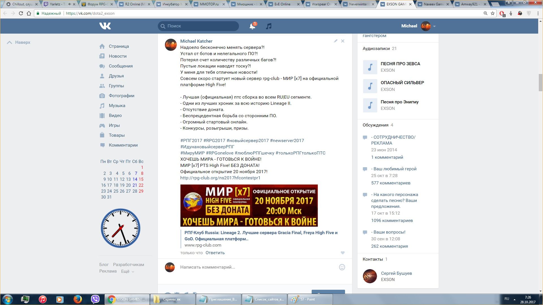This screenshot has height=305, width=543.
Task: Open the emoji smiley picker
Action: point(342,267)
